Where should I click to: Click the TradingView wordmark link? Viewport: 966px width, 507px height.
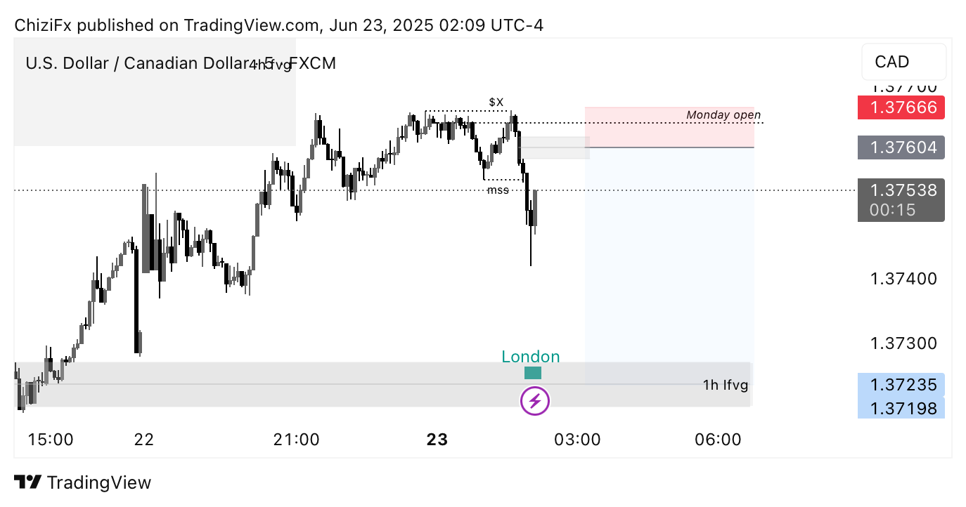point(98,482)
